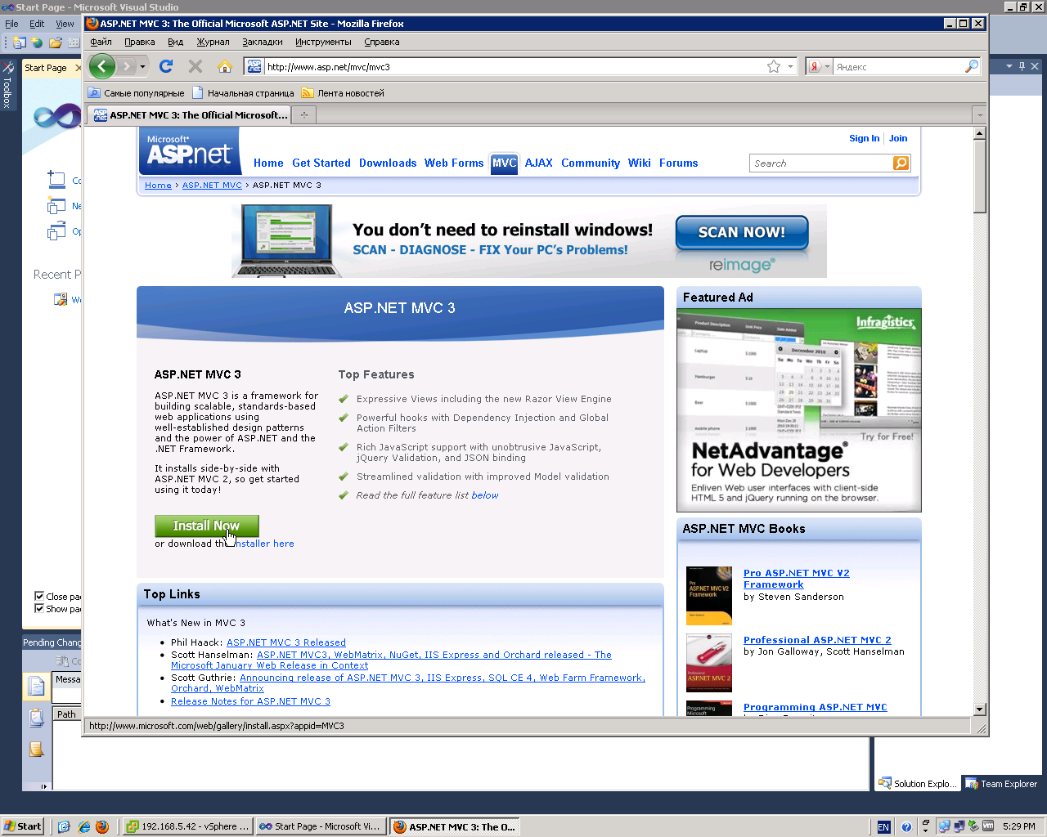Viewport: 1047px width, 837px height.
Task: Open a new Firefox tab
Action: [x=304, y=115]
